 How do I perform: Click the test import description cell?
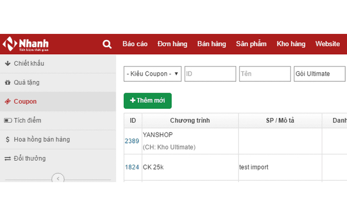[280, 167]
